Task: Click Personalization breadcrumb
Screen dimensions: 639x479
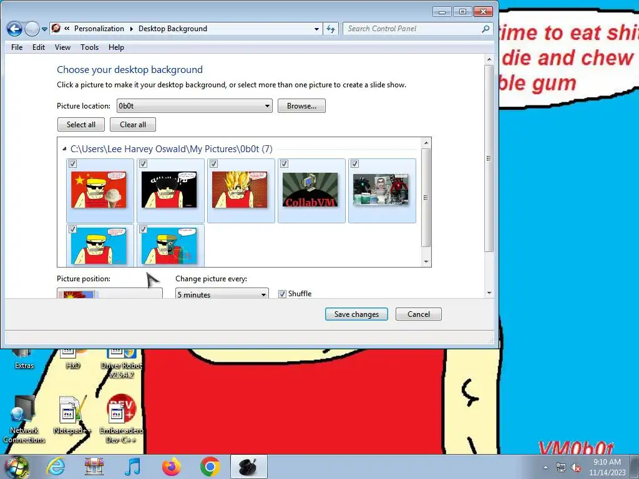Action: click(x=99, y=29)
